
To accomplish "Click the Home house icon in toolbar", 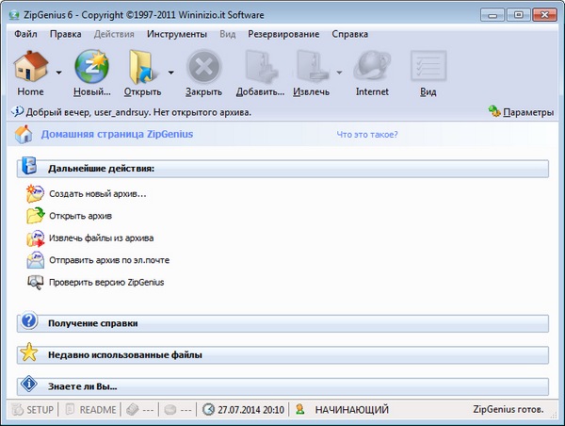I will [30, 67].
